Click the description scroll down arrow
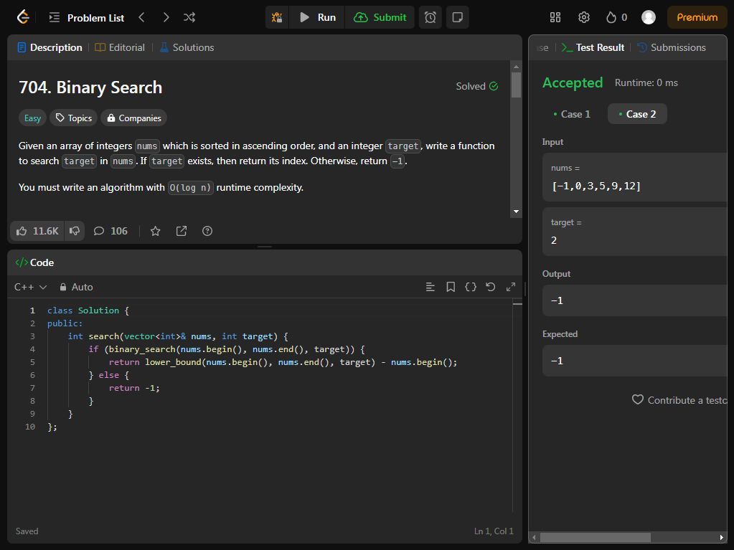The height and width of the screenshot is (550, 734). click(517, 212)
